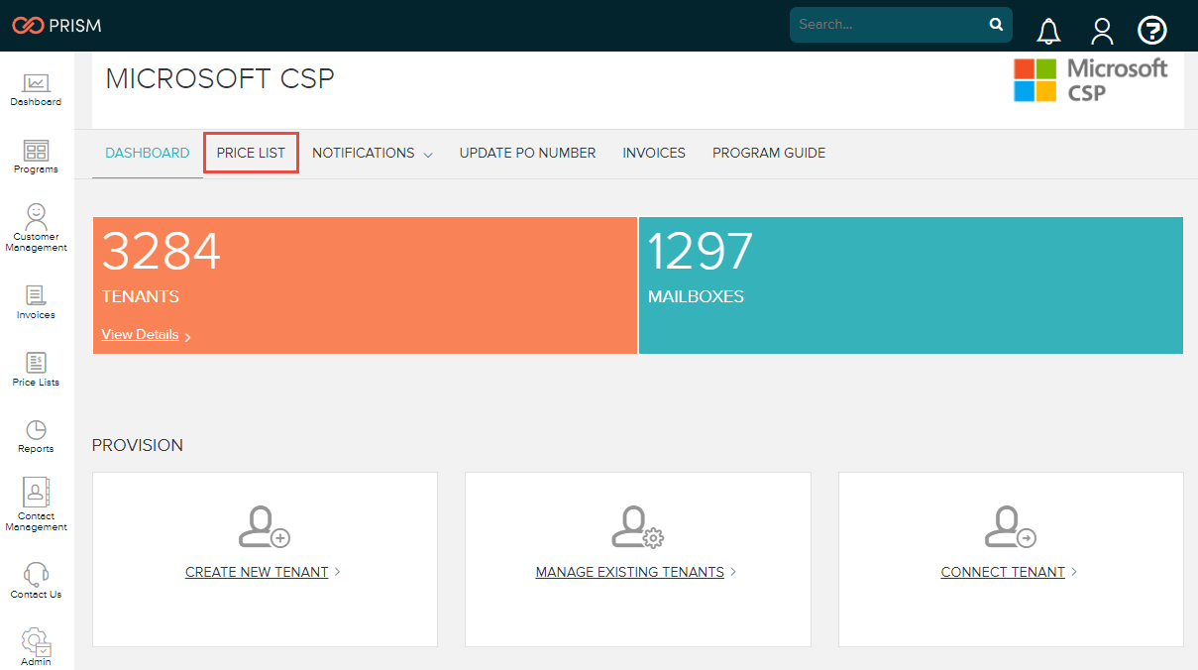
Task: Click the Contact Us headset icon
Action: 37,580
